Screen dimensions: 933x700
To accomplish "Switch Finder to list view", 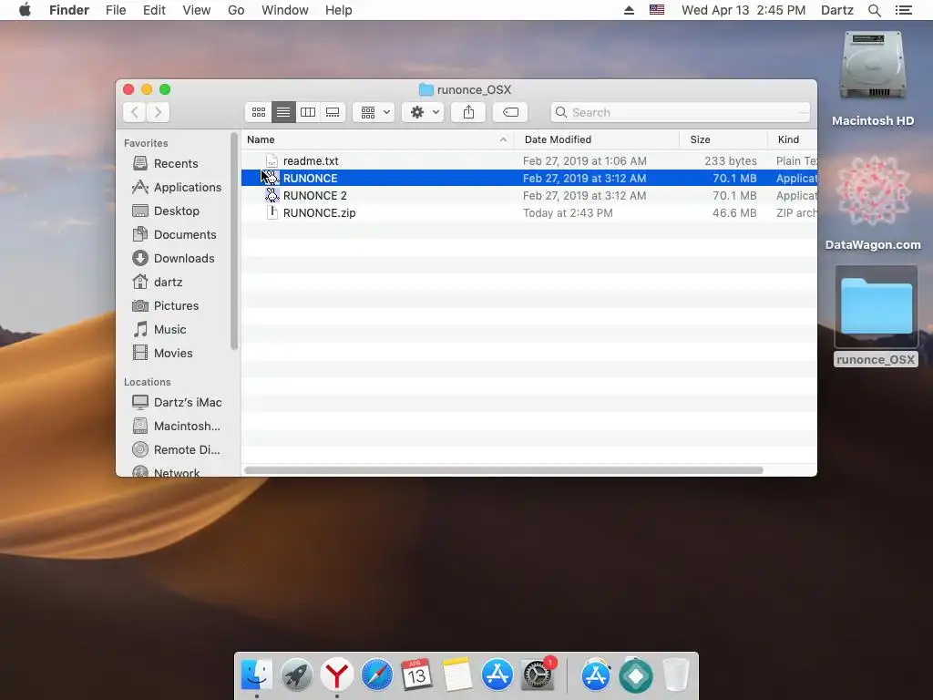I will [283, 112].
